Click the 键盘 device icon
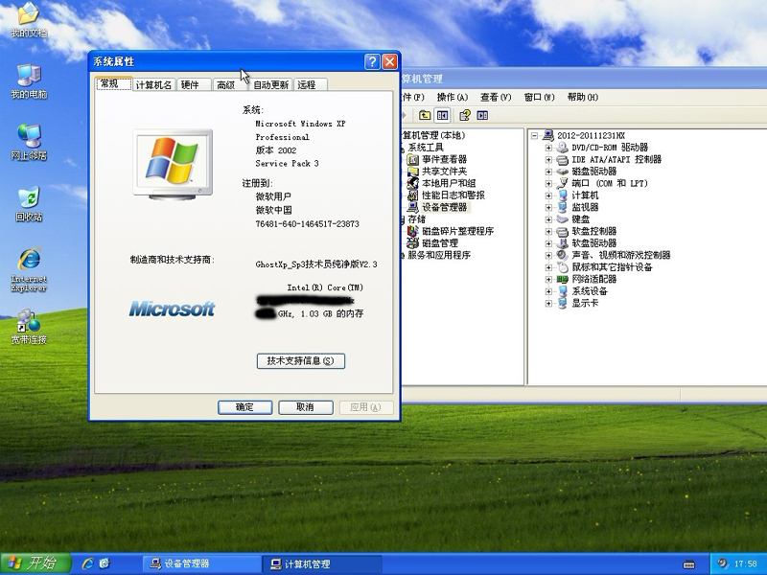Viewport: 767px width, 575px height. (x=563, y=219)
